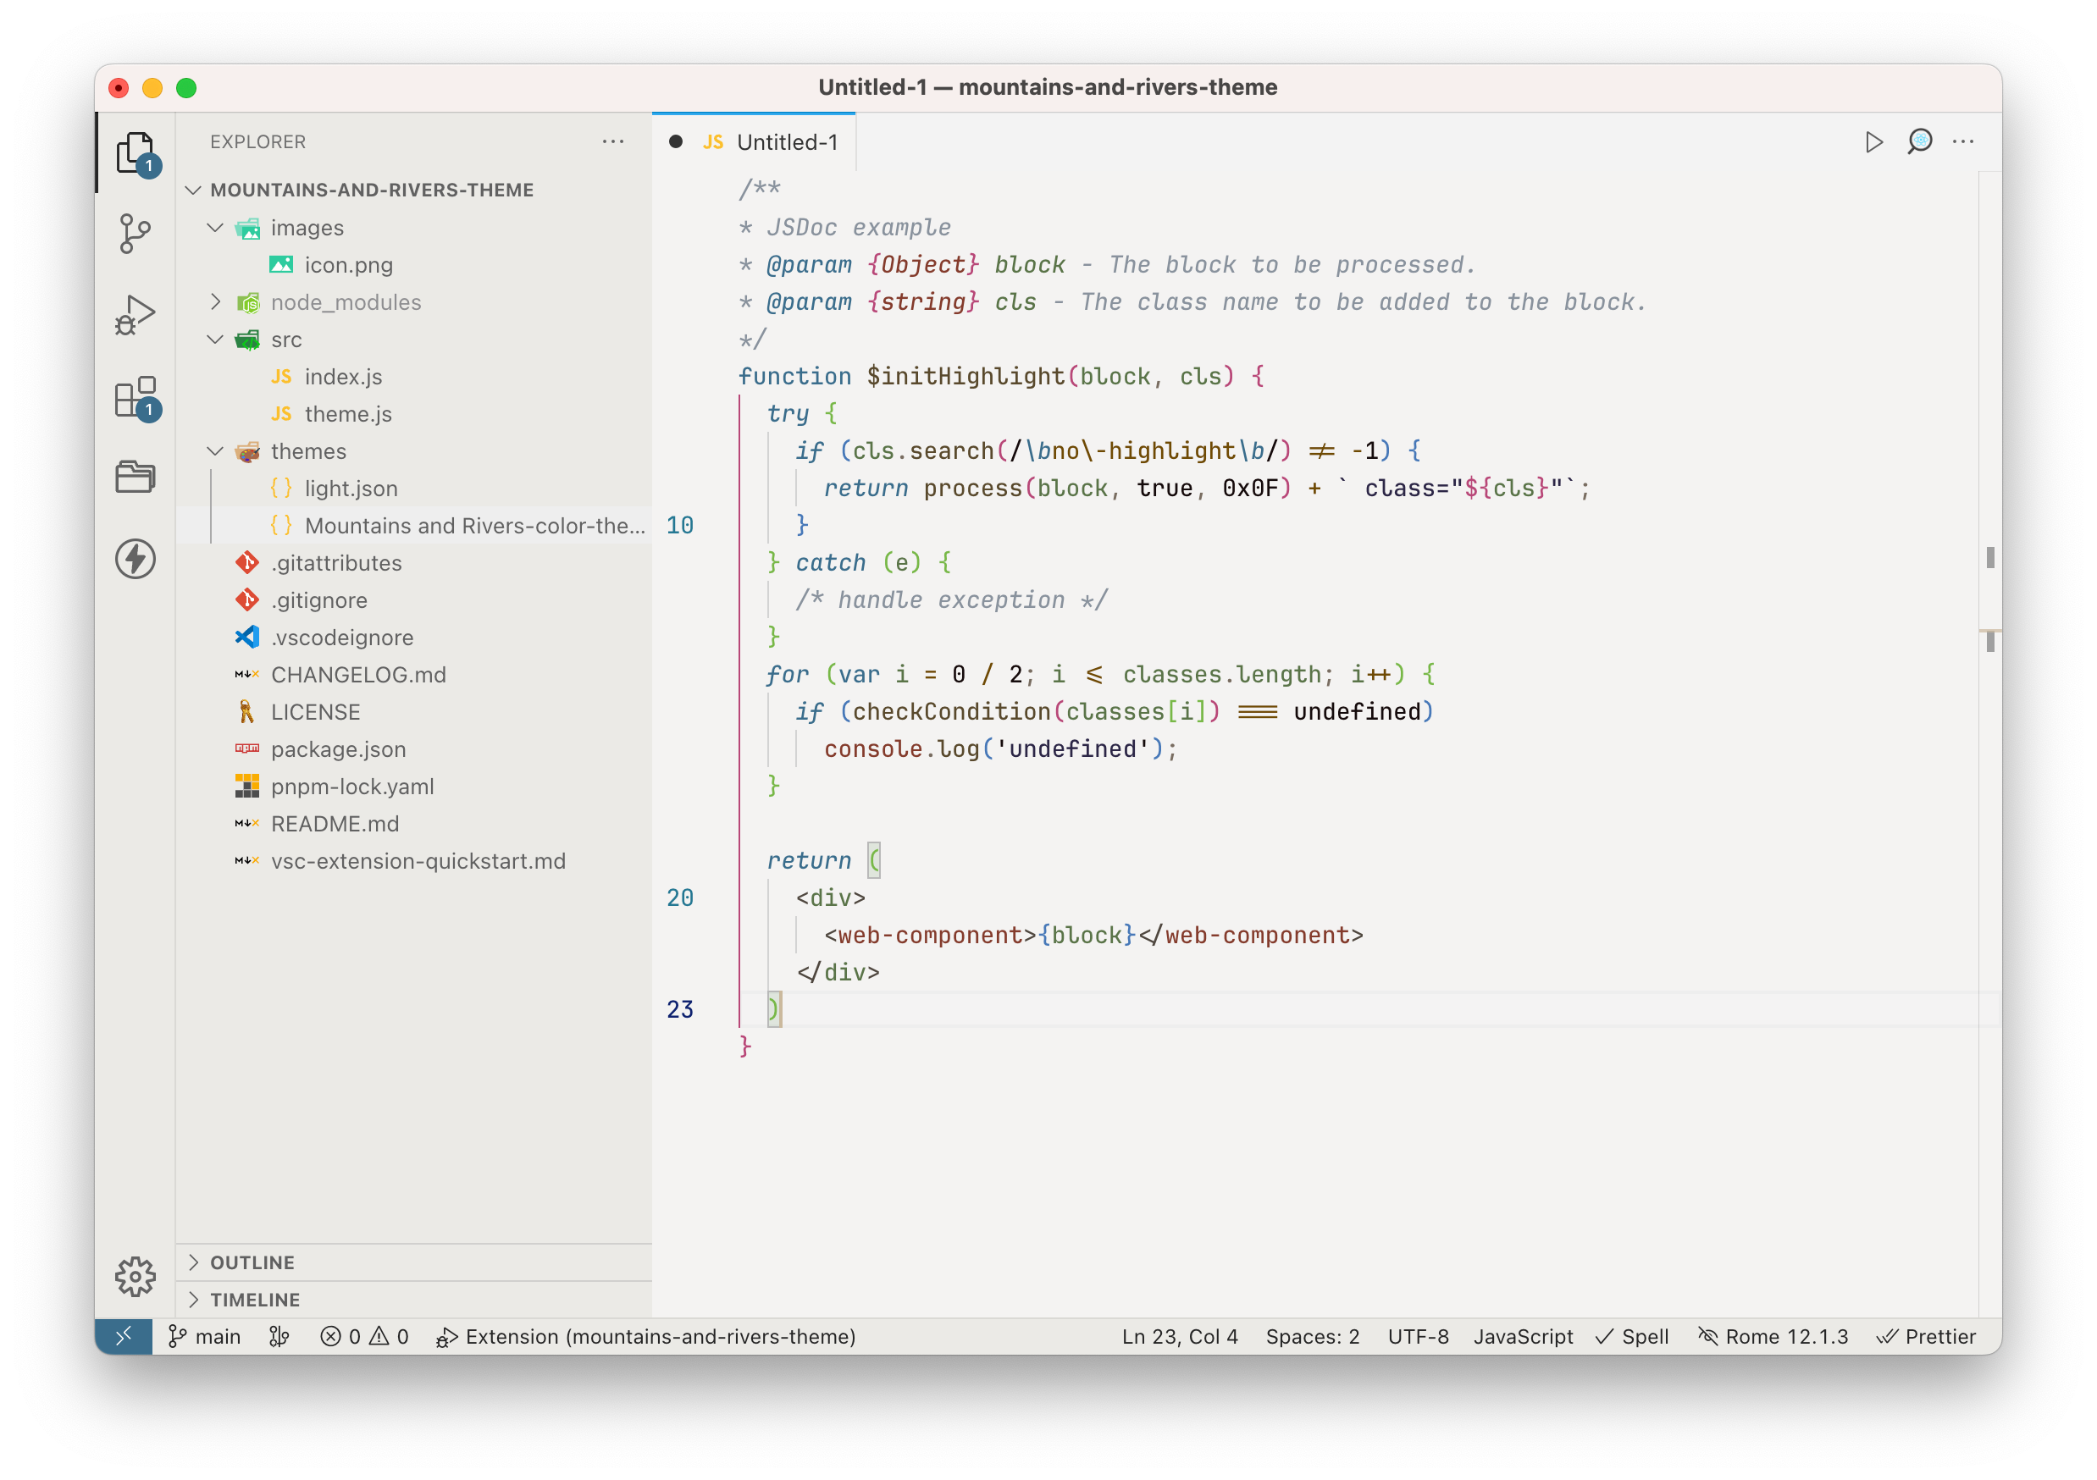Image resolution: width=2097 pixels, height=1480 pixels.
Task: Click the remote window icon in status bar
Action: pyautogui.click(x=125, y=1336)
